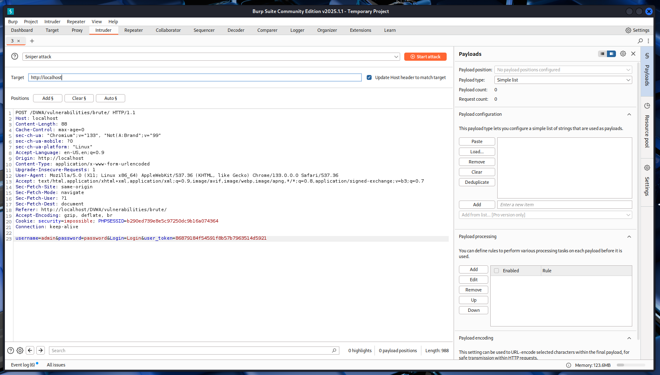660x375 pixels.
Task: Click the memory info icon in status bar
Action: click(569, 365)
